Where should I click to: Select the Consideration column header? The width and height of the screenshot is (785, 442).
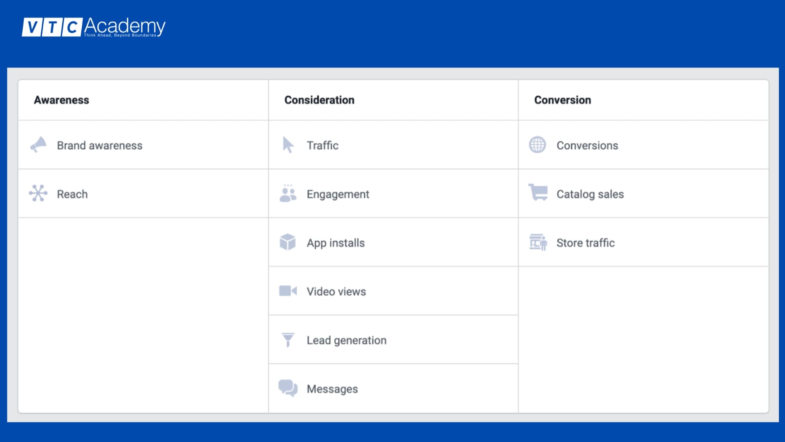pos(319,100)
